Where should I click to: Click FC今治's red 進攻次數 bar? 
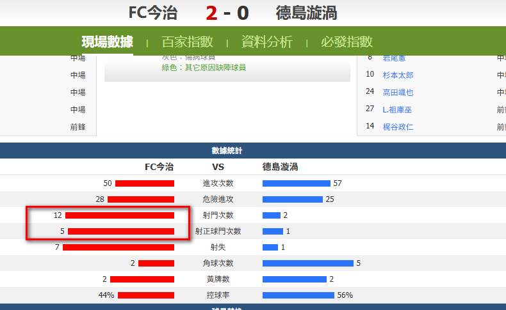tap(145, 183)
